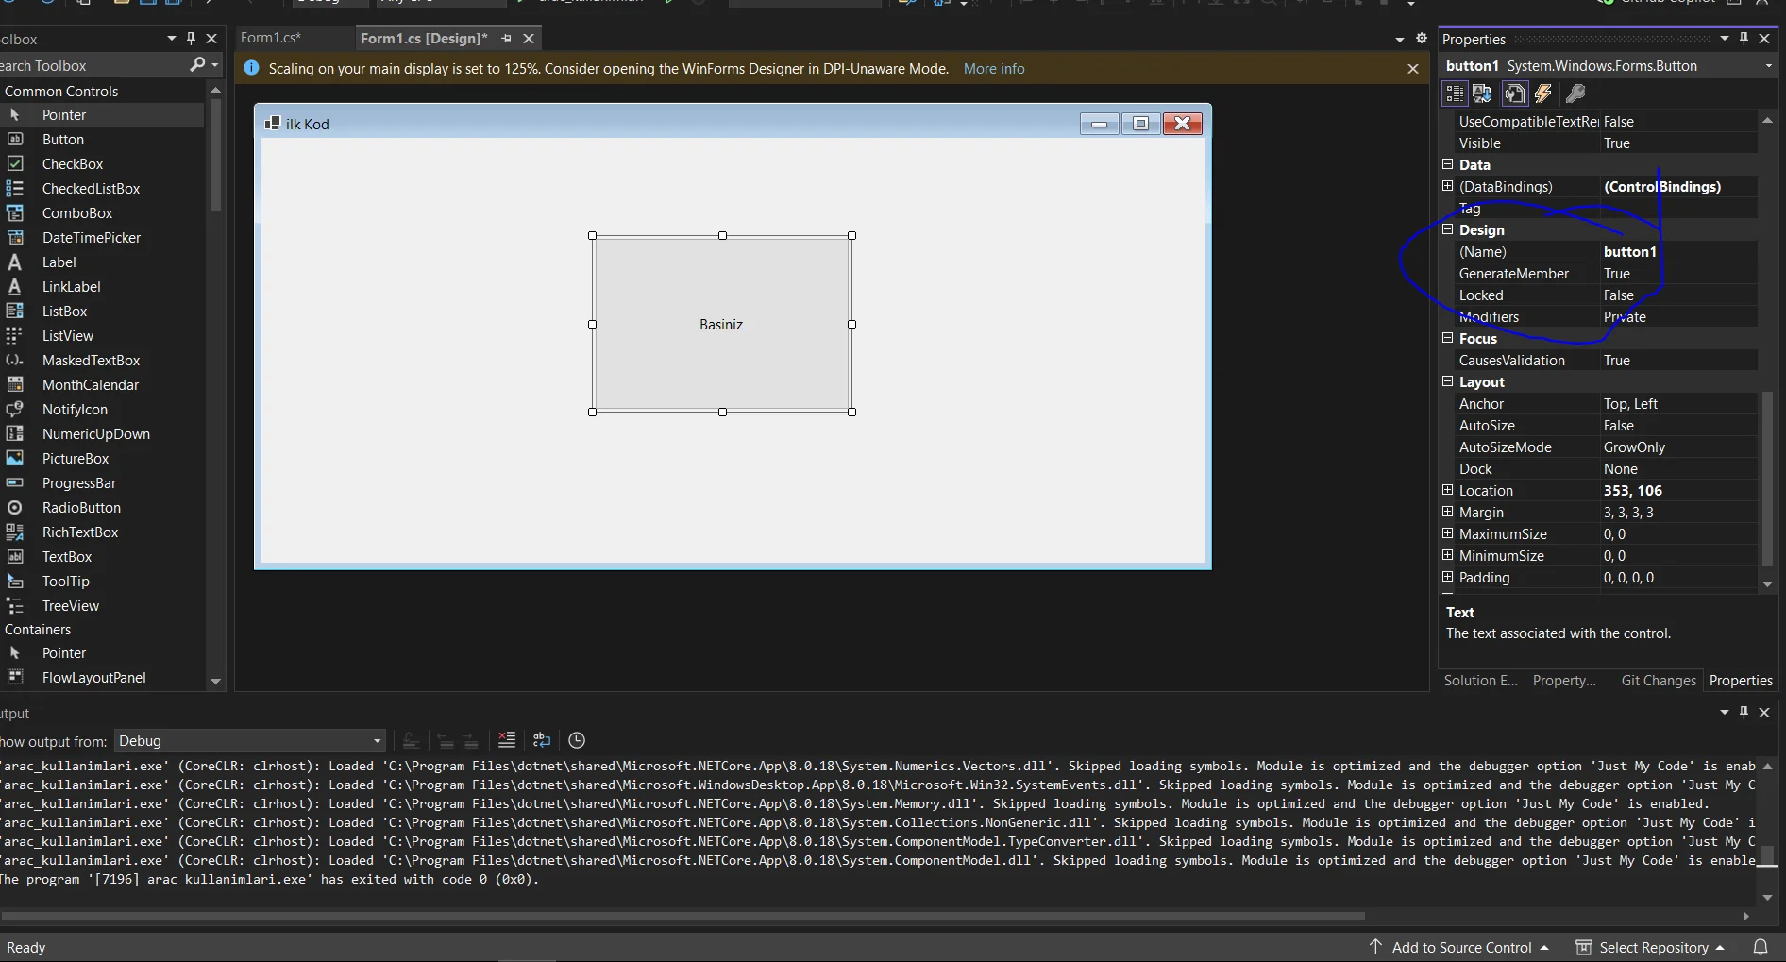The width and height of the screenshot is (1786, 962).
Task: Switch to the Form1.cs code tab
Action: [x=271, y=38]
